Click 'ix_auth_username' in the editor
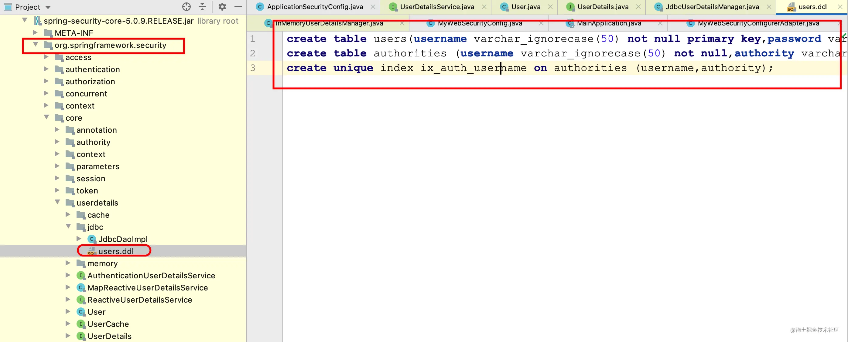Screen dimensions: 848x342 [x=474, y=68]
